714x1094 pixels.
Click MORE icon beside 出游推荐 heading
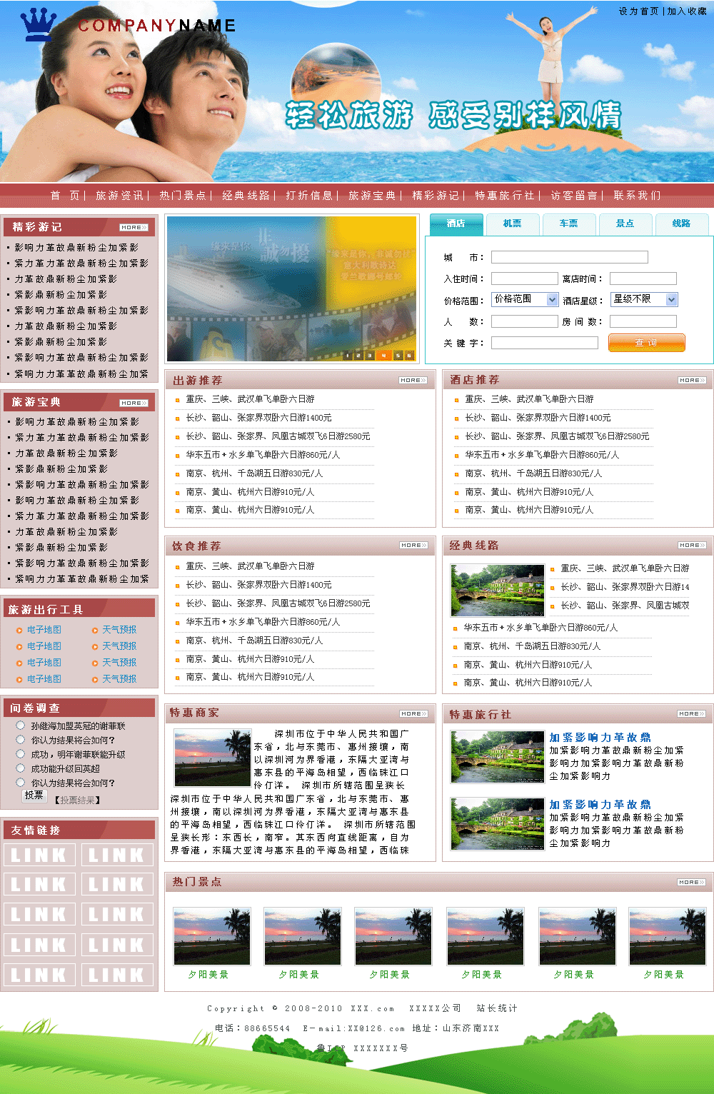point(413,381)
